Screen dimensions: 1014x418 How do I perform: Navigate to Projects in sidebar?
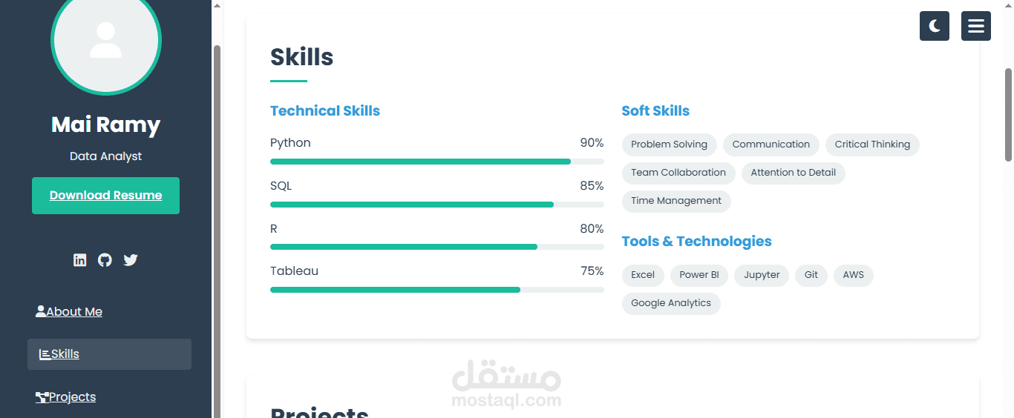click(66, 397)
